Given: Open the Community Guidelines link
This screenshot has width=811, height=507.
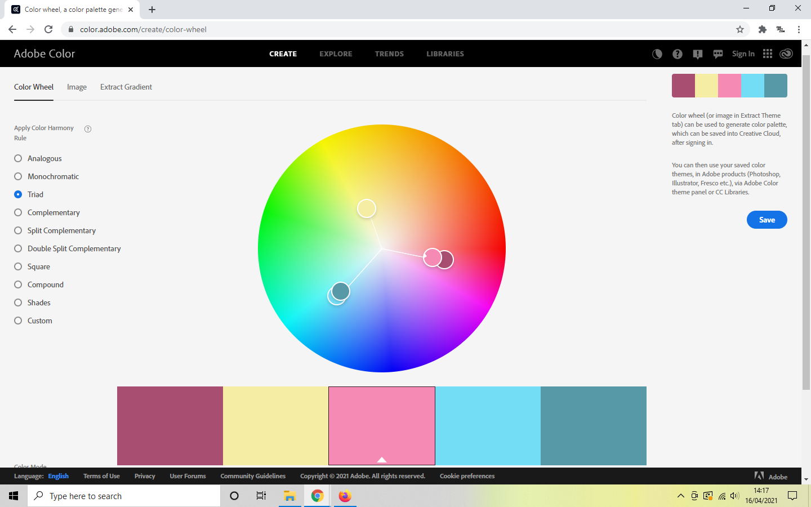Looking at the screenshot, I should 253,476.
